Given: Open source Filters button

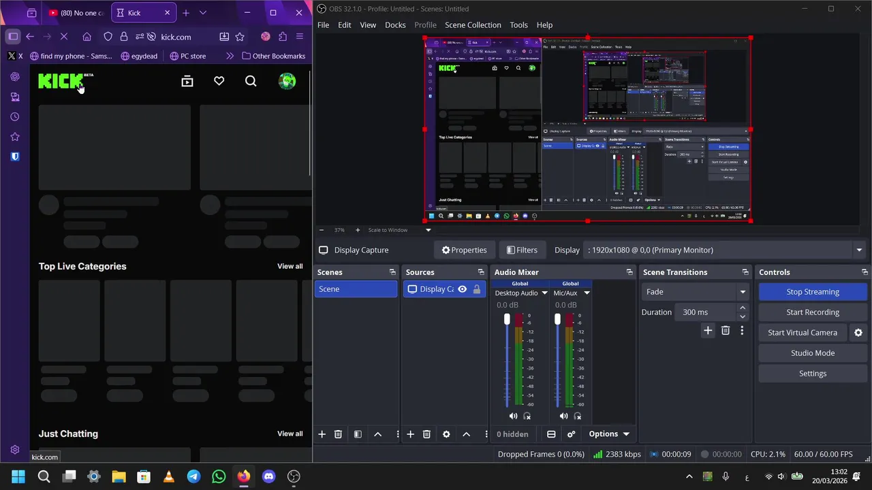Looking at the screenshot, I should [523, 250].
